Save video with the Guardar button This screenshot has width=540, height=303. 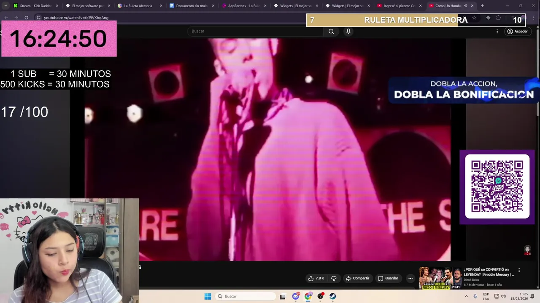click(388, 278)
